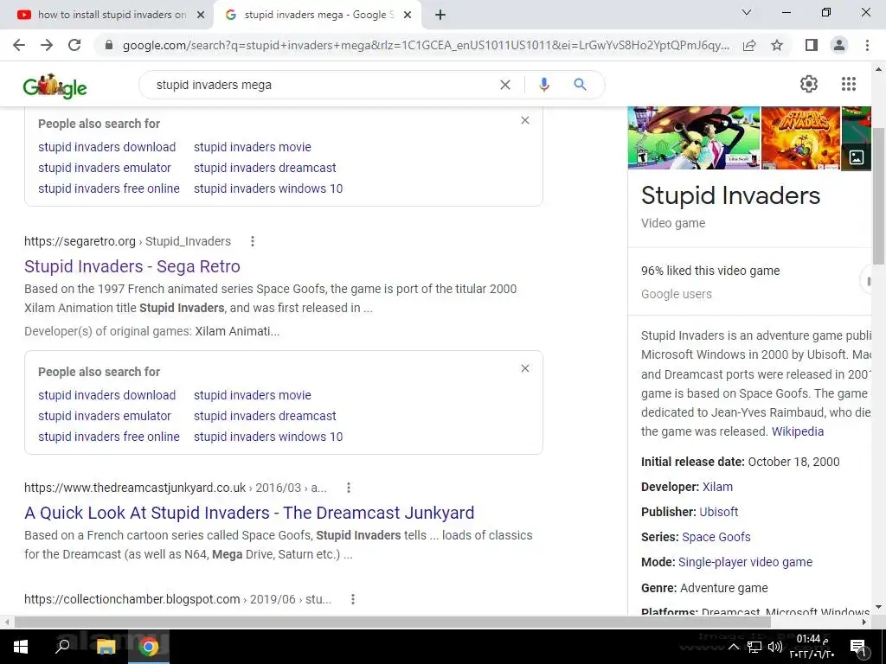Search for stupid invaders dreamcast in second box
Image resolution: width=886 pixels, height=664 pixels.
[265, 416]
